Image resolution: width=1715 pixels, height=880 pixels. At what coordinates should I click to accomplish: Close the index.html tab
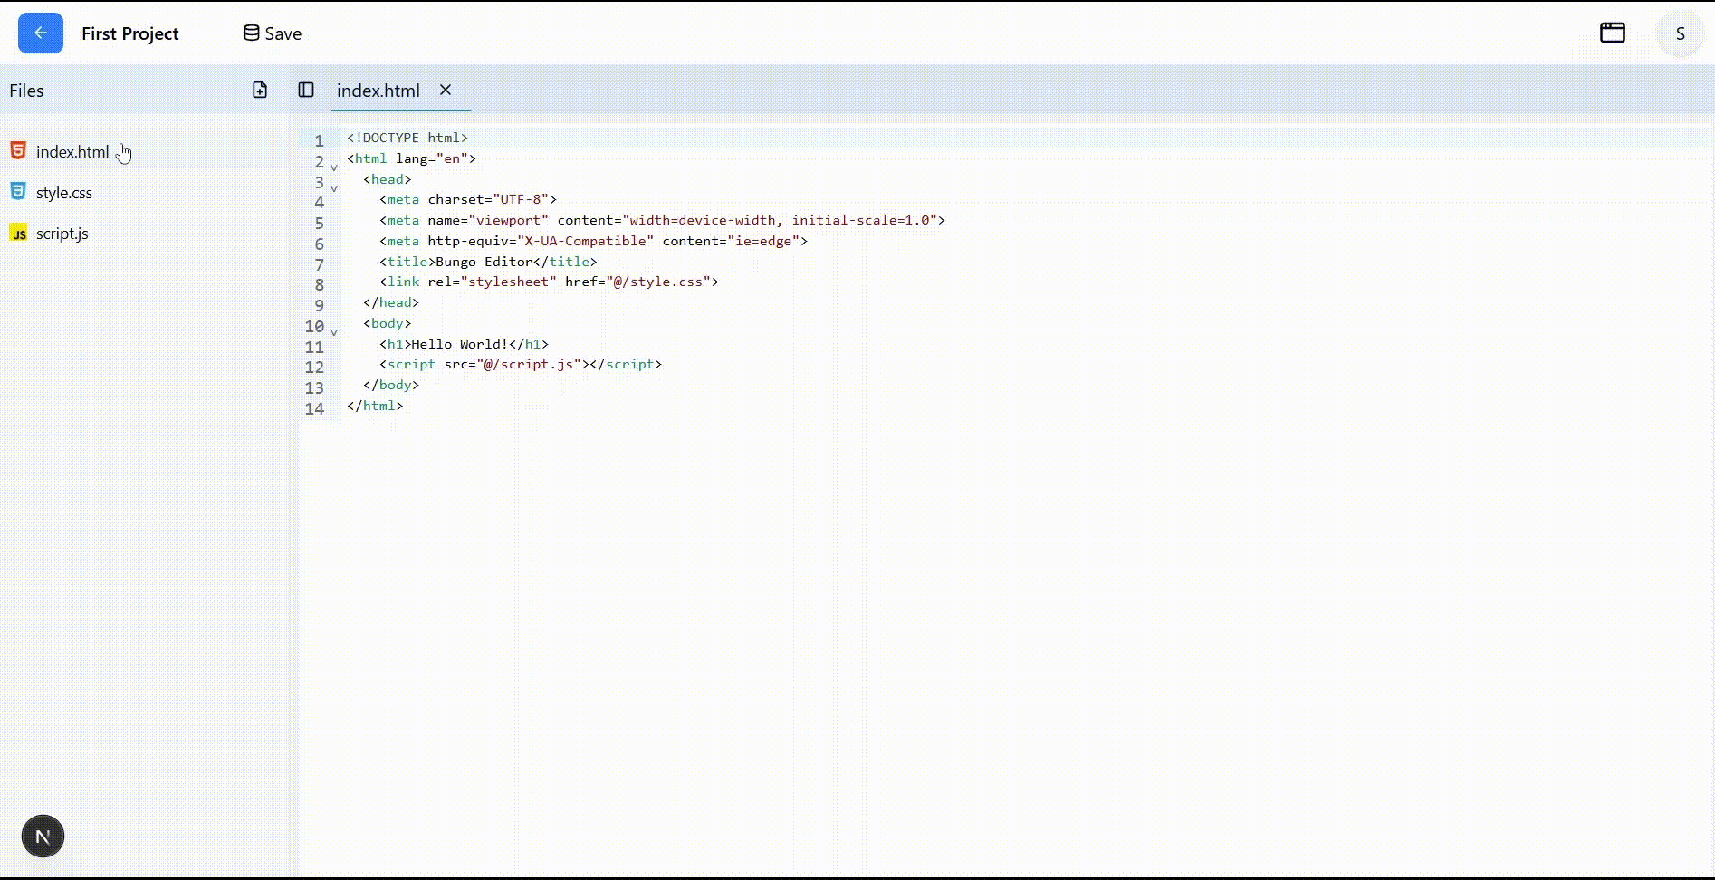[446, 90]
